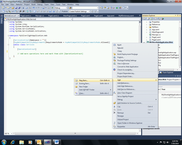Image resolution: width=182 pixels, height=145 pixels.
Task: Open the Team Explorer panel tab
Action: [x=168, y=72]
